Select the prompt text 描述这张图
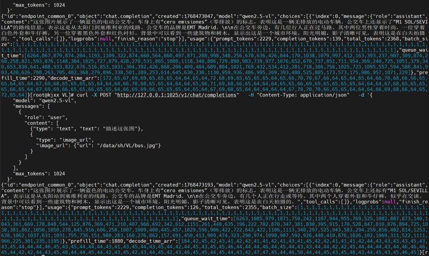The height and width of the screenshot is (256, 429). point(120,129)
